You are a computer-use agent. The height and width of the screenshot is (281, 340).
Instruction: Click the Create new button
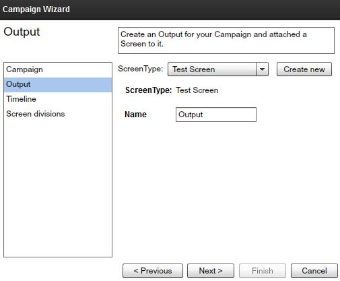point(304,69)
